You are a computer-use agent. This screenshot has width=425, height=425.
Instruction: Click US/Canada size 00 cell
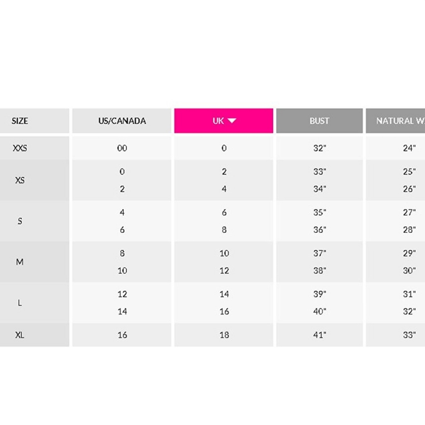coord(122,148)
